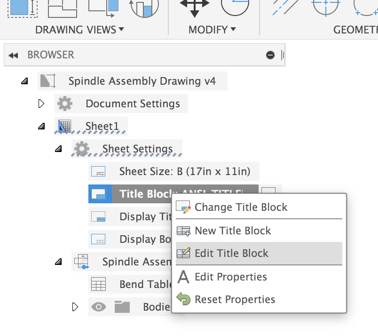Screen dimensions: 378x336
Task: Toggle visibility eye of Bodies folder
Action: pos(99,307)
